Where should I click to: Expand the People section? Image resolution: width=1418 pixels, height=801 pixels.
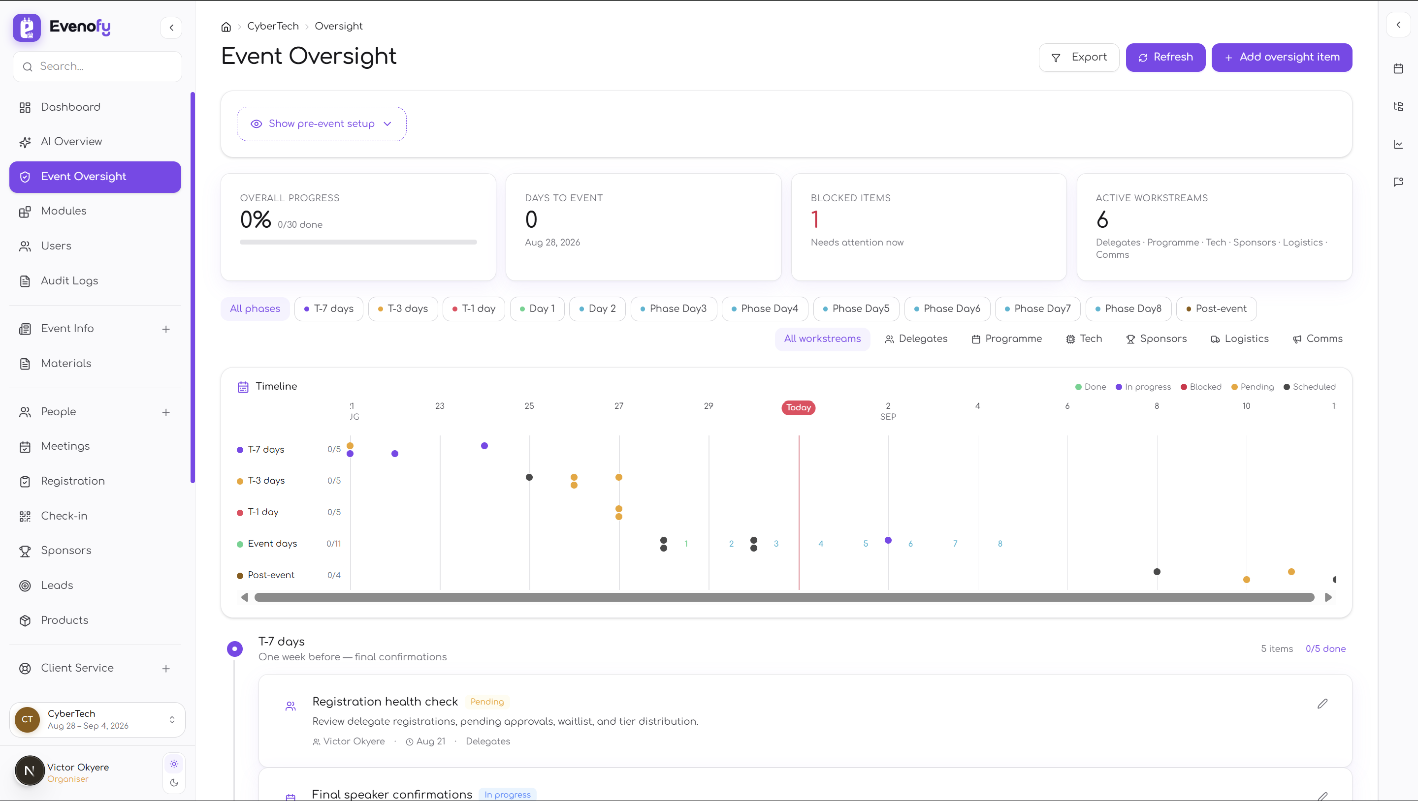(x=166, y=412)
